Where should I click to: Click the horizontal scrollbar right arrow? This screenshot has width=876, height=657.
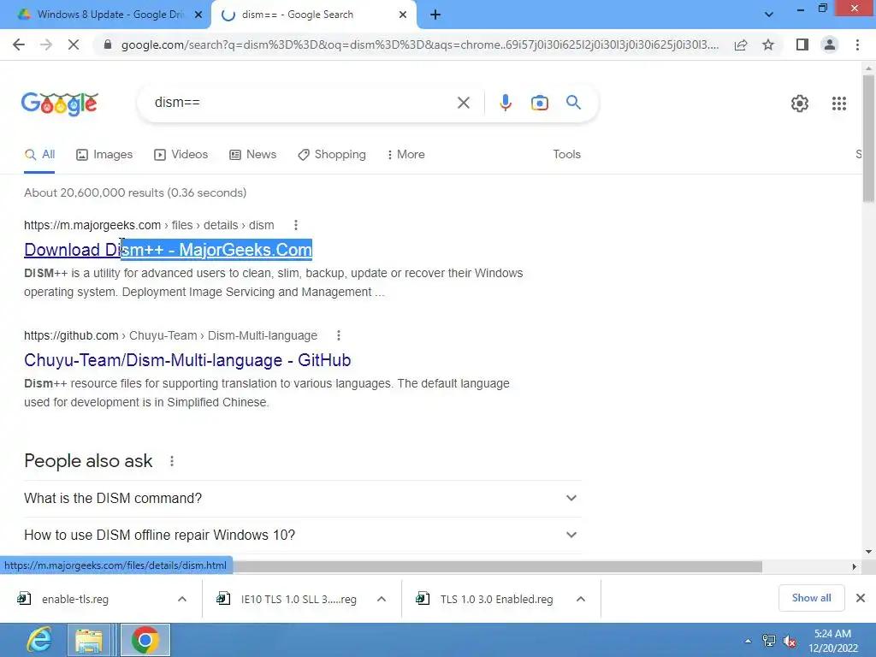coord(855,566)
